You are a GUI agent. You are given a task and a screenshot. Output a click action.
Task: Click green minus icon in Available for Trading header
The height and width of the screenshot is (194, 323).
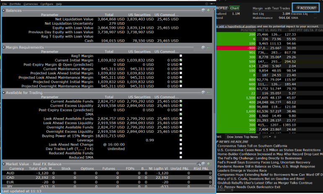pos(208,92)
